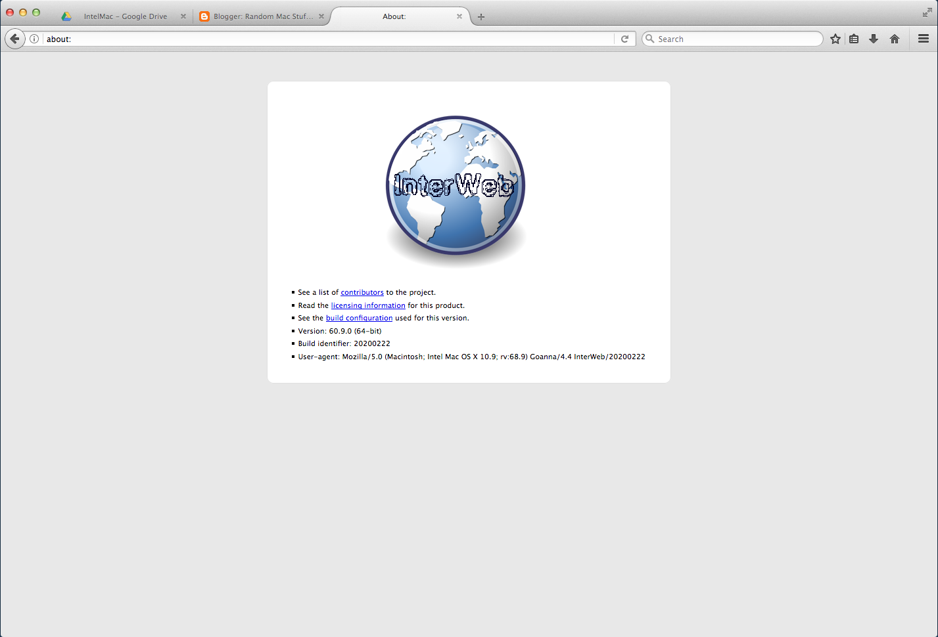
Task: Show bookmarks list icon in toolbar
Action: [854, 39]
